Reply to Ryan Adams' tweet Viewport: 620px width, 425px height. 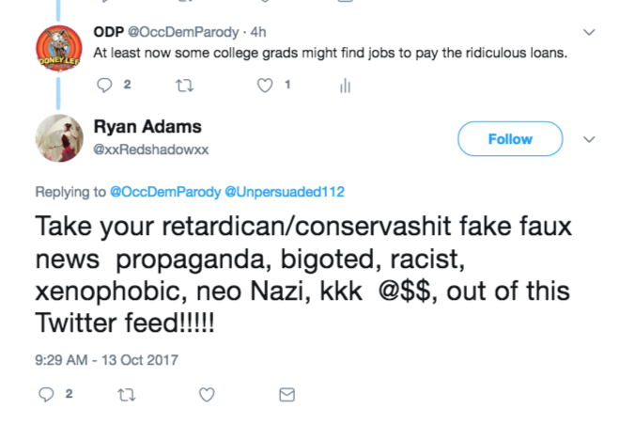pos(46,395)
